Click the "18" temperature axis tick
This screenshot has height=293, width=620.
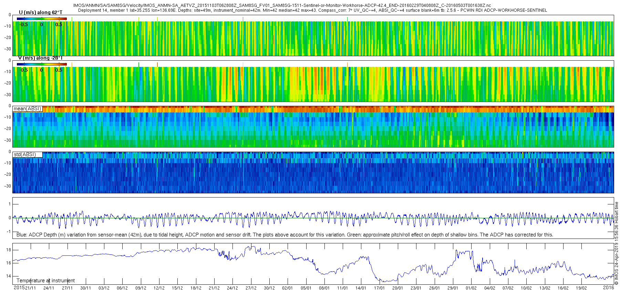(x=8, y=250)
